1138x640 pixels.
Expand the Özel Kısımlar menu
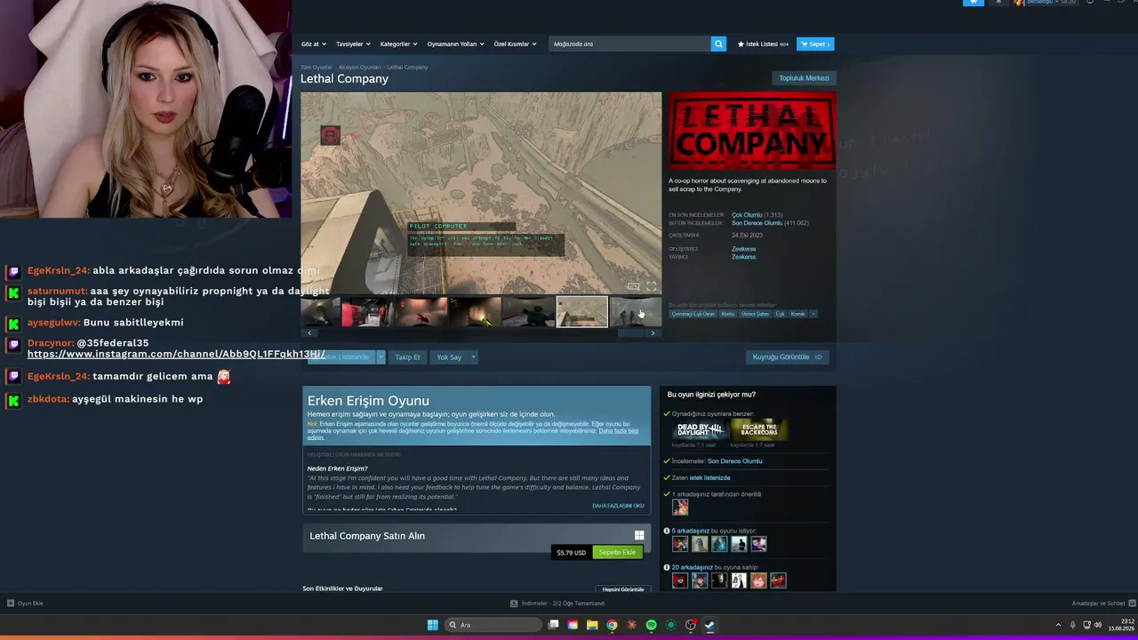click(515, 44)
